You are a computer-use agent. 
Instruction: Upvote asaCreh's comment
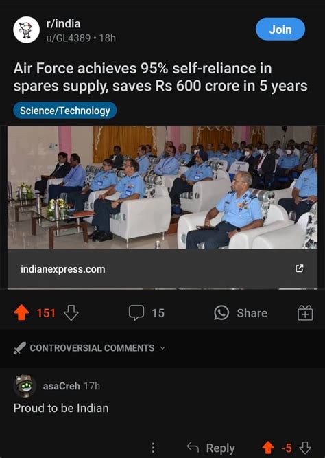coord(268,448)
